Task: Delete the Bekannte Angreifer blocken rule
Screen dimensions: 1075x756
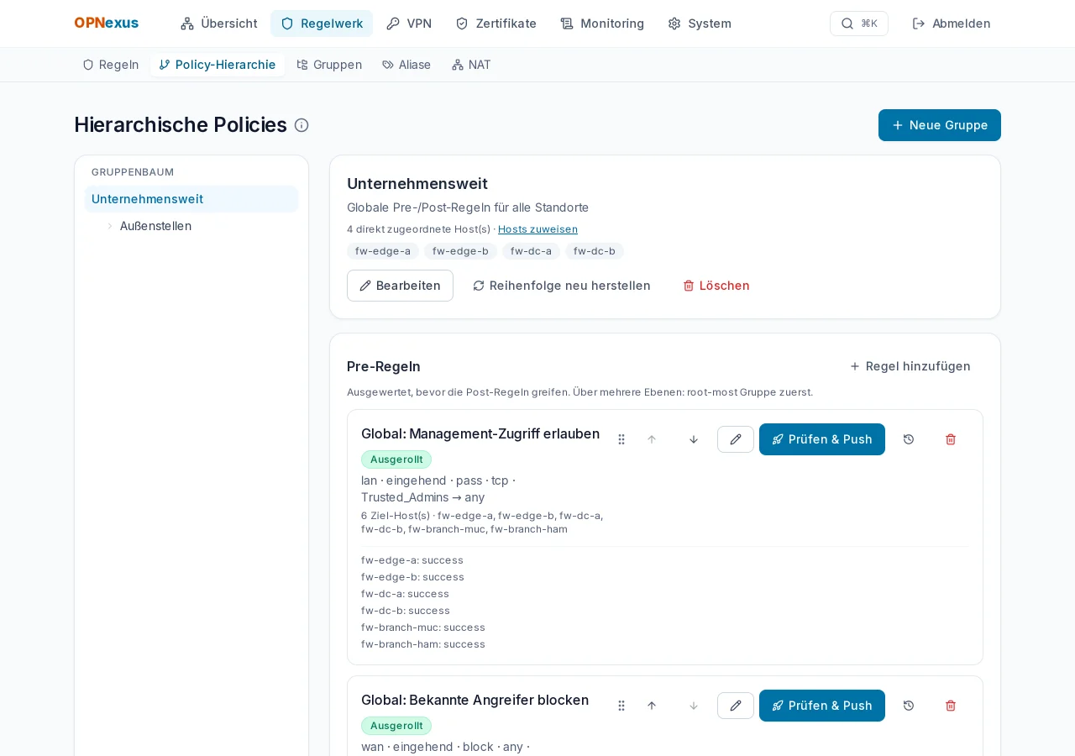Action: (x=951, y=706)
